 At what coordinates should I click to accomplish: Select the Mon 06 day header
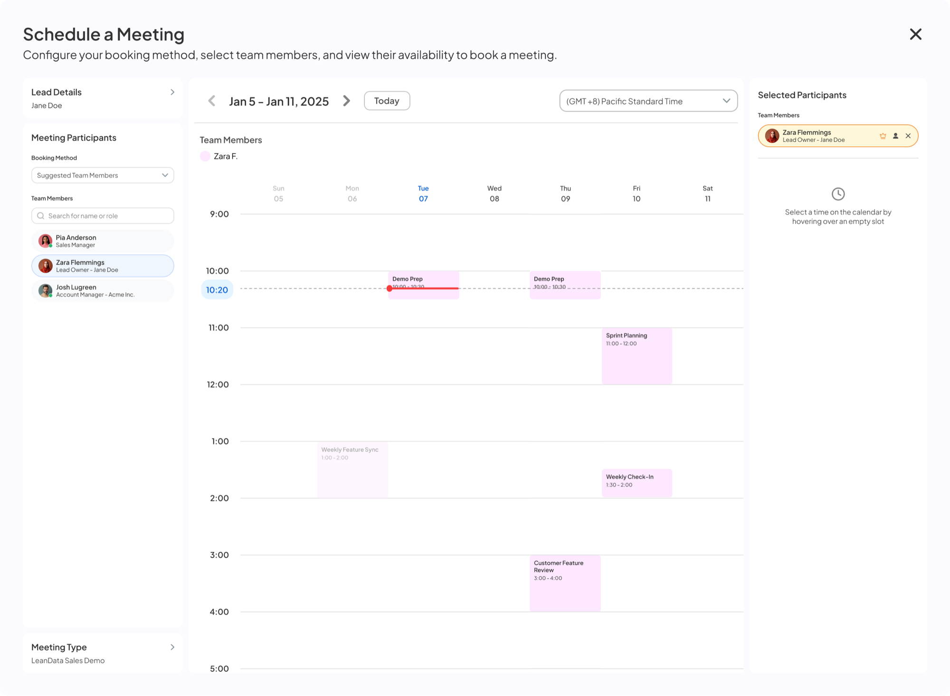pyautogui.click(x=352, y=194)
